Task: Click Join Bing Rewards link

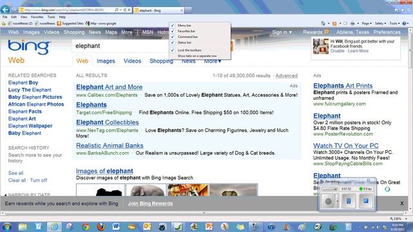Action: pyautogui.click(x=150, y=204)
